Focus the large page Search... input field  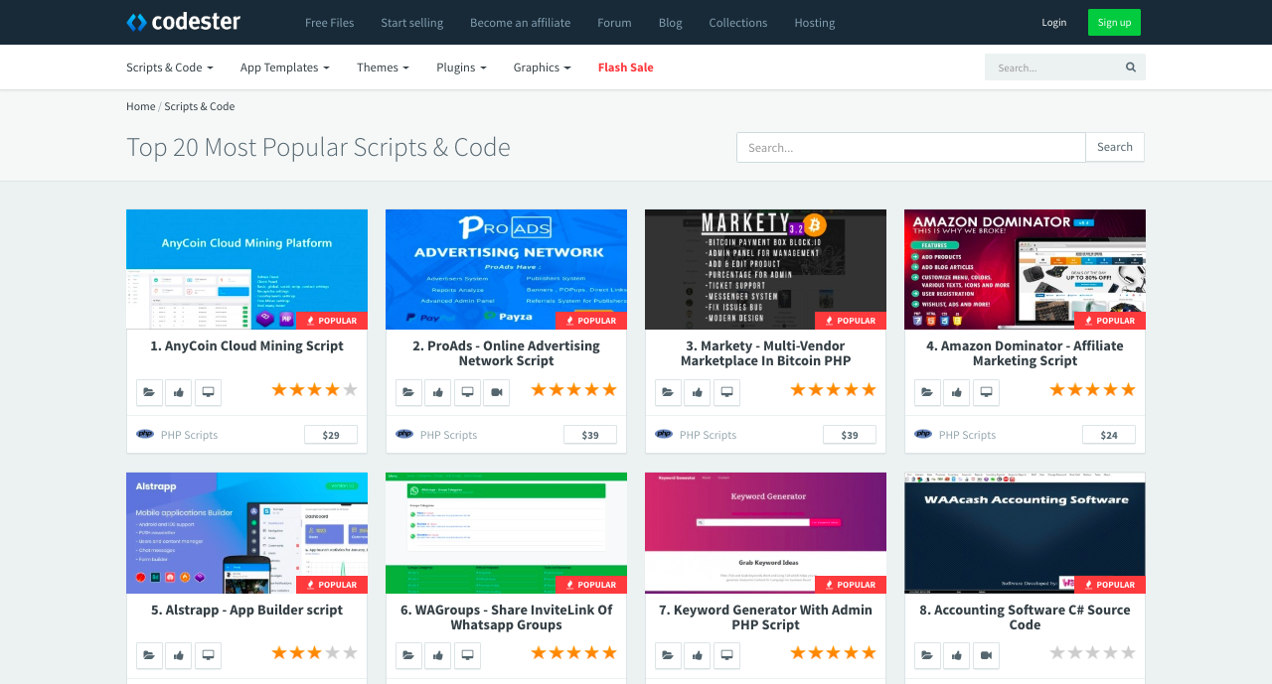(x=911, y=147)
